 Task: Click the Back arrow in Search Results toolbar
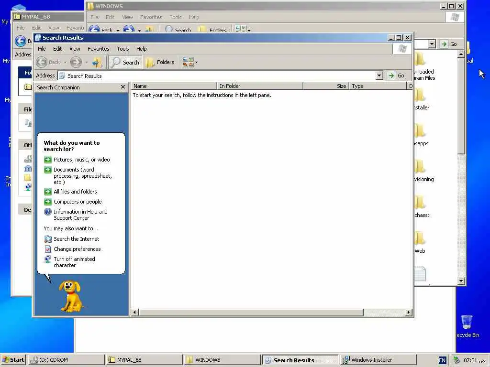42,62
